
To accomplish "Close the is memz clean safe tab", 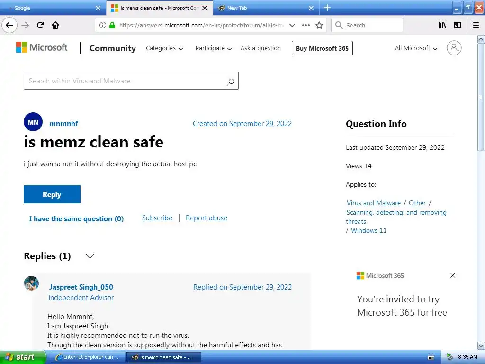I will point(205,8).
